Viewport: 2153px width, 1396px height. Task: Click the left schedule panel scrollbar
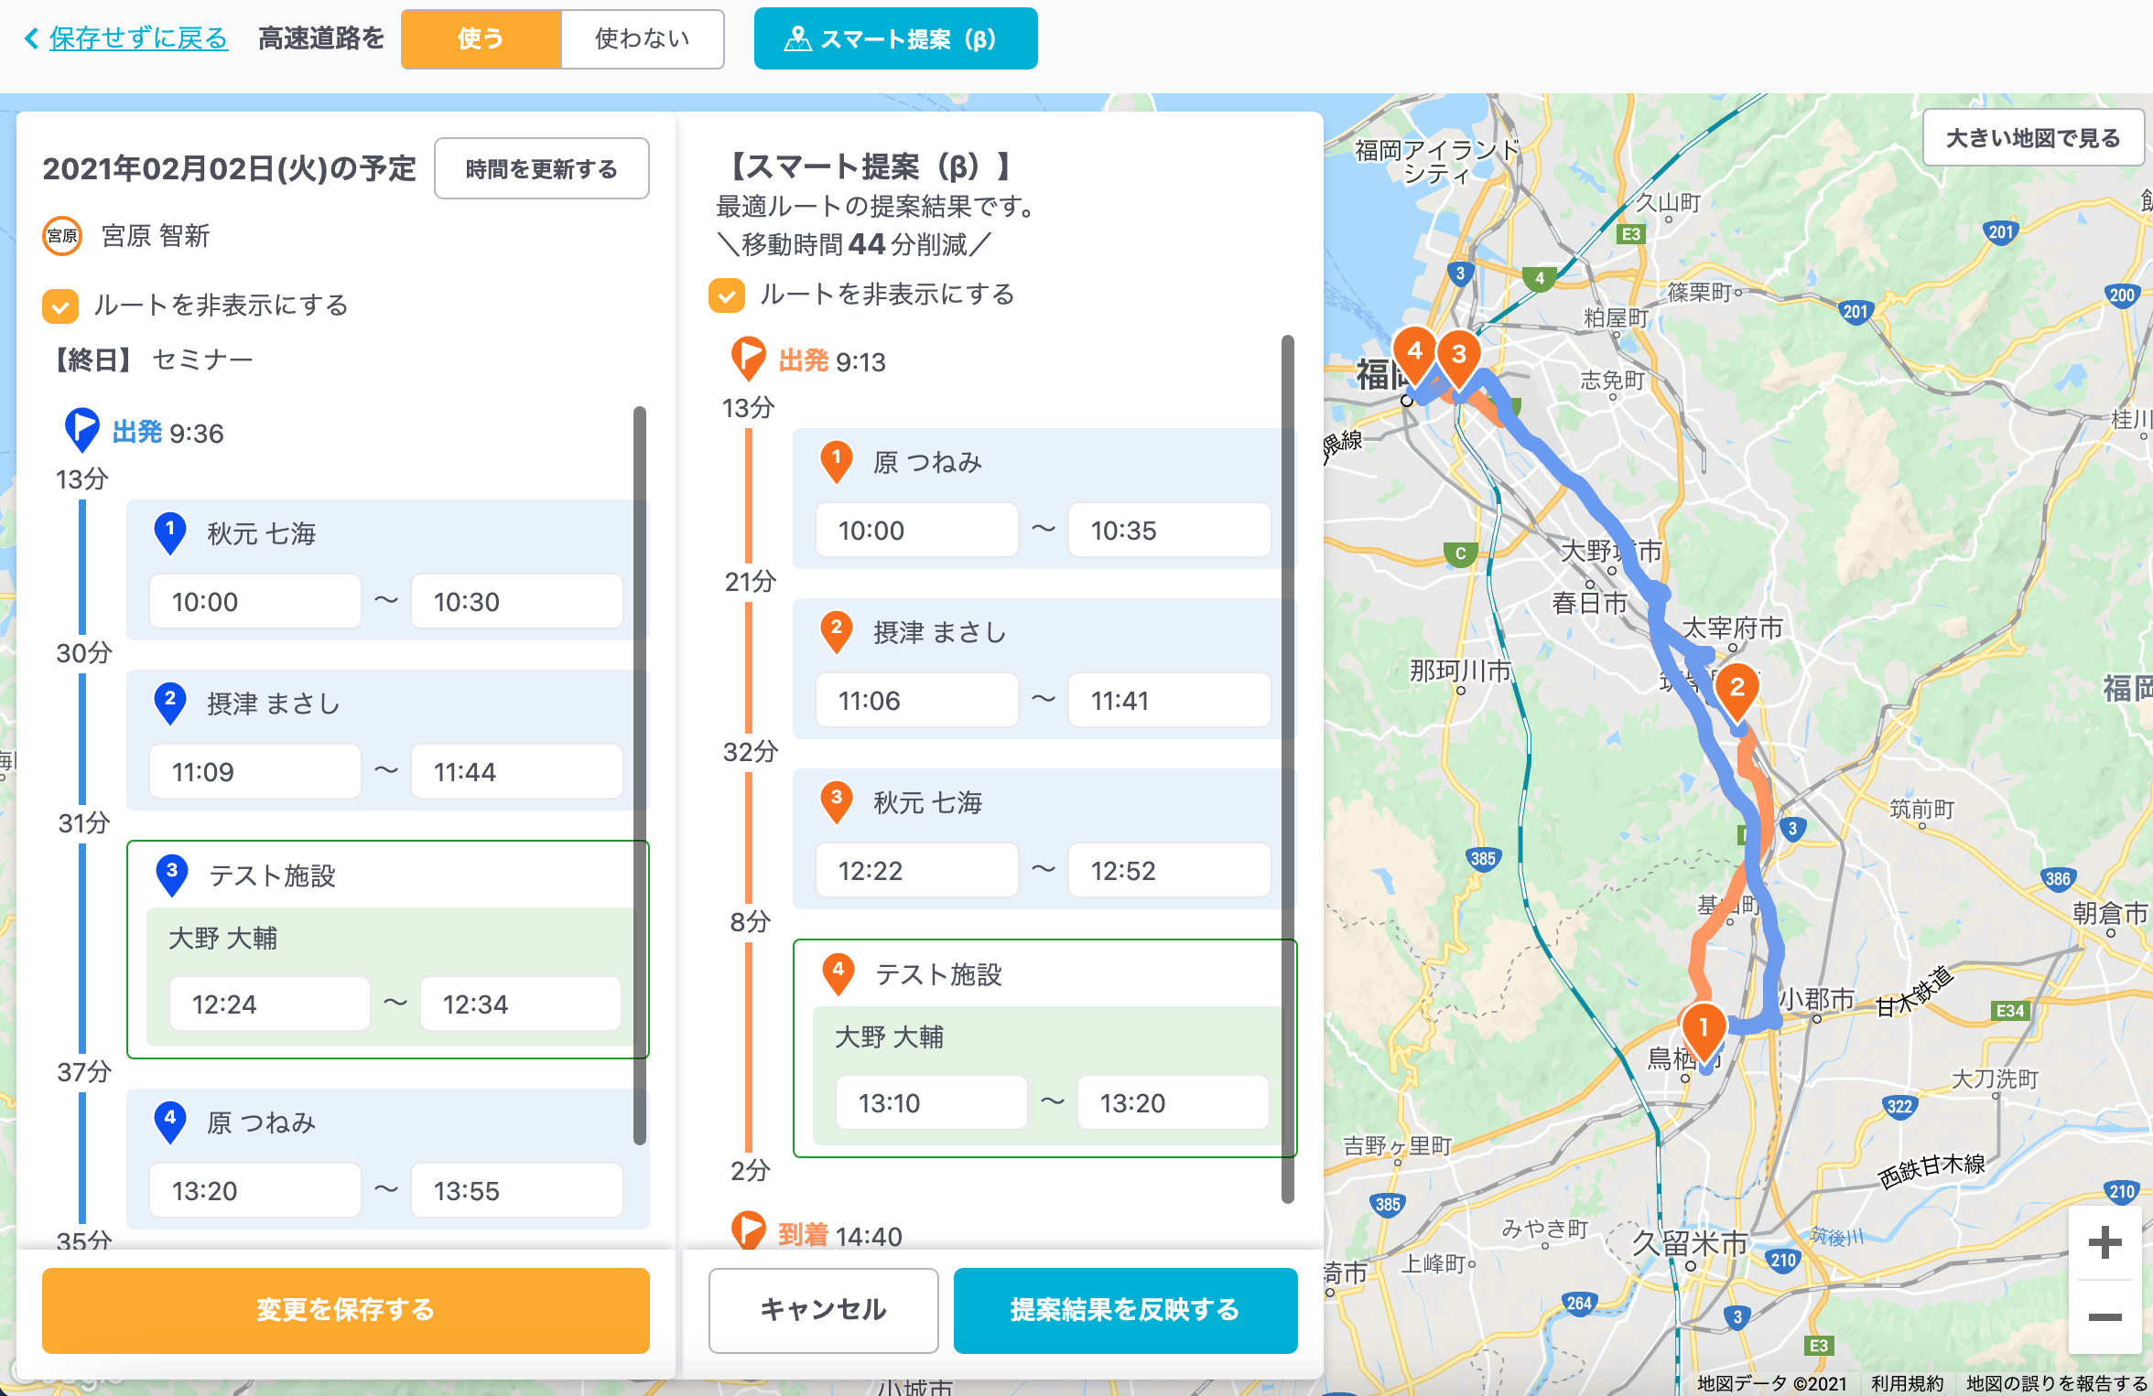[x=639, y=776]
